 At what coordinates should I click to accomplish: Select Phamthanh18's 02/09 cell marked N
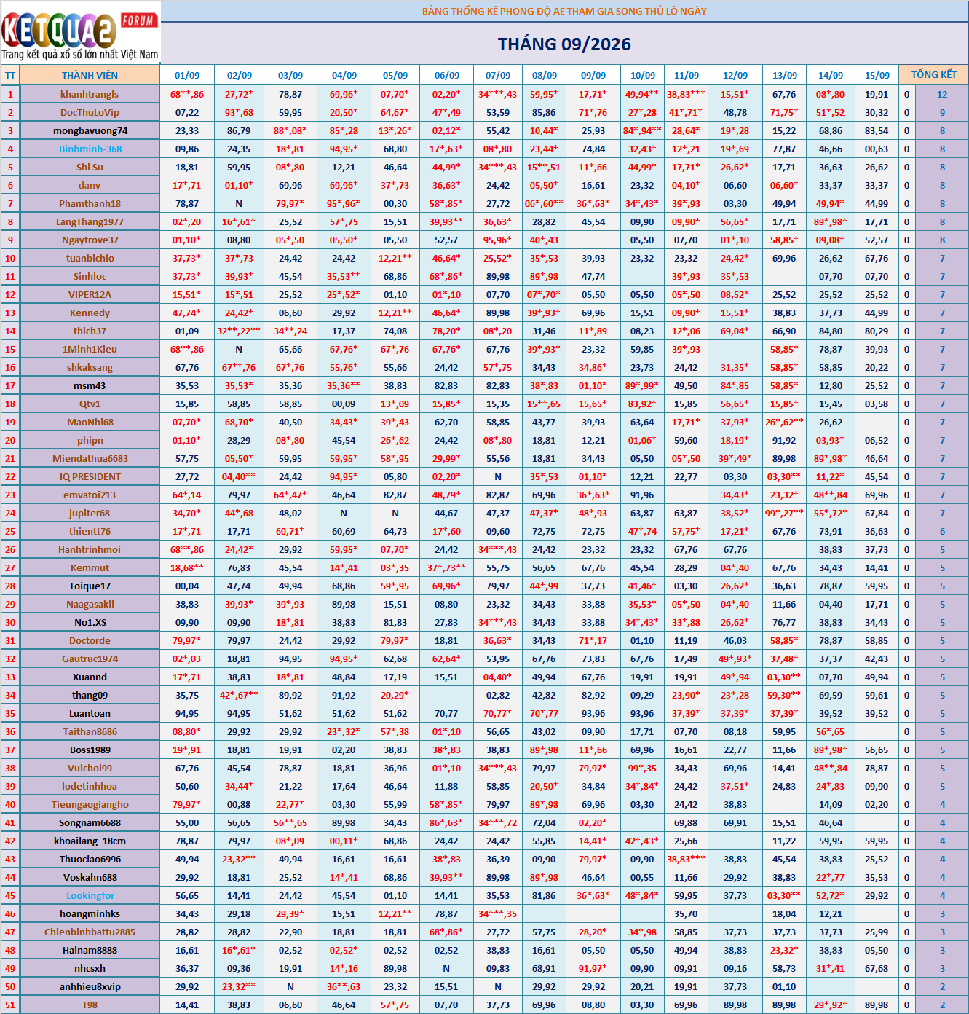tap(239, 203)
